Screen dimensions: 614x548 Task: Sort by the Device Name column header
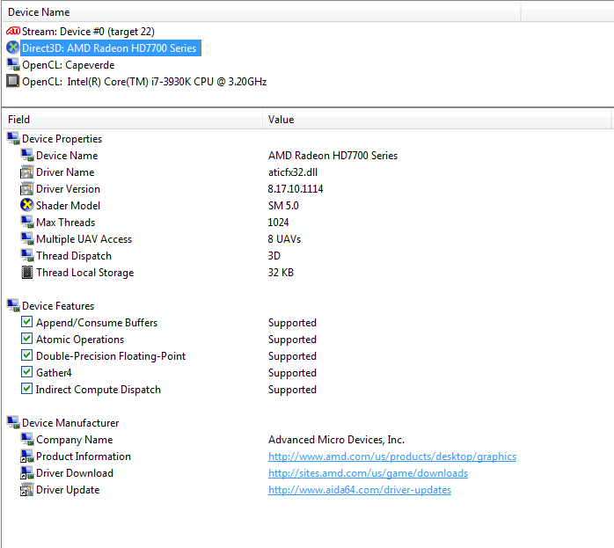pyautogui.click(x=261, y=12)
